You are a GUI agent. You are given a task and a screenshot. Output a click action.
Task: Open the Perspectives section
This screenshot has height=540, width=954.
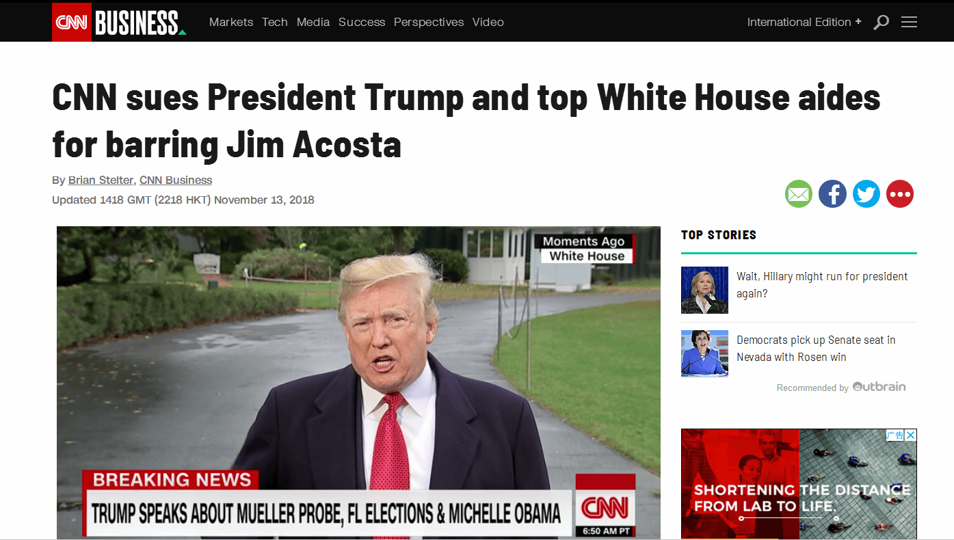click(429, 22)
